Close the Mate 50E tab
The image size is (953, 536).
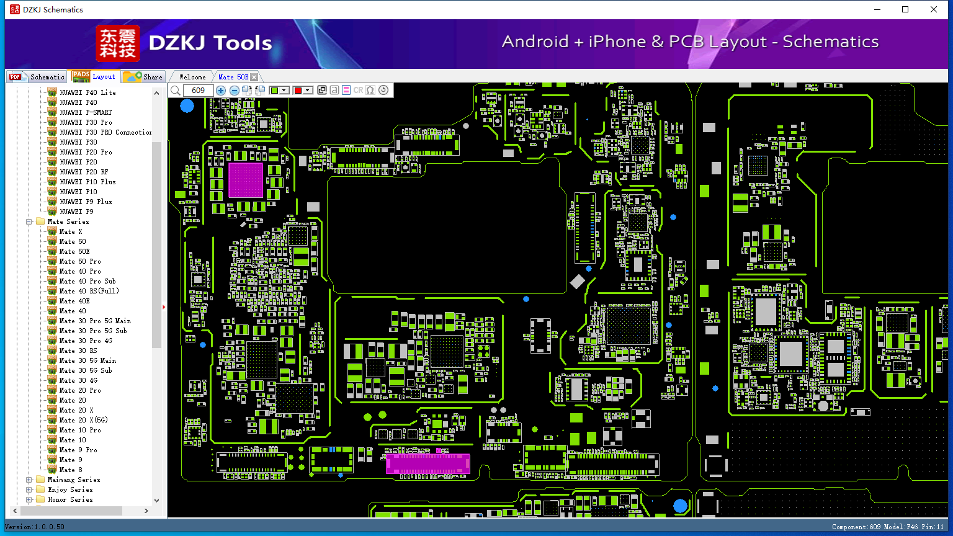(x=254, y=78)
